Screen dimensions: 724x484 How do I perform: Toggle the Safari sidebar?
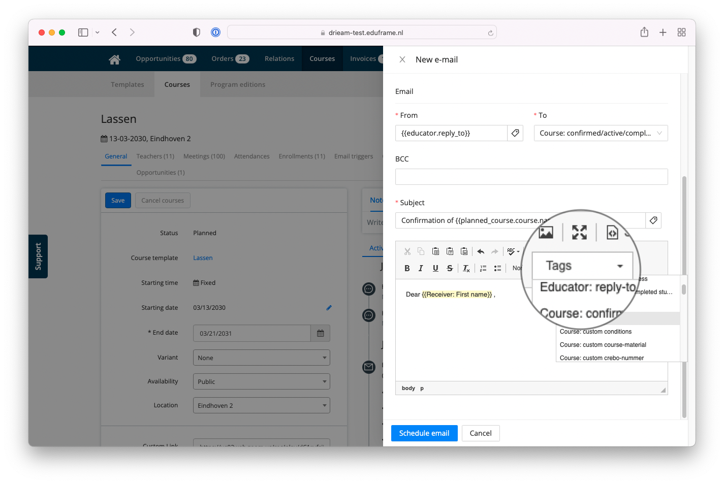(x=83, y=33)
